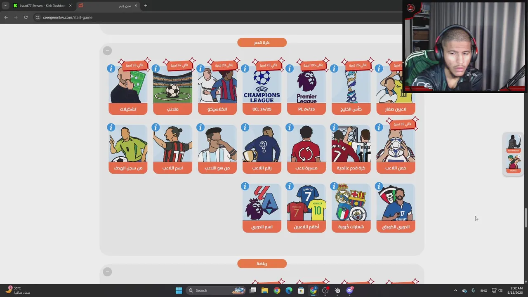The image size is (528, 297).
Task: Open info icon on تشكيلات card
Action: 111,68
